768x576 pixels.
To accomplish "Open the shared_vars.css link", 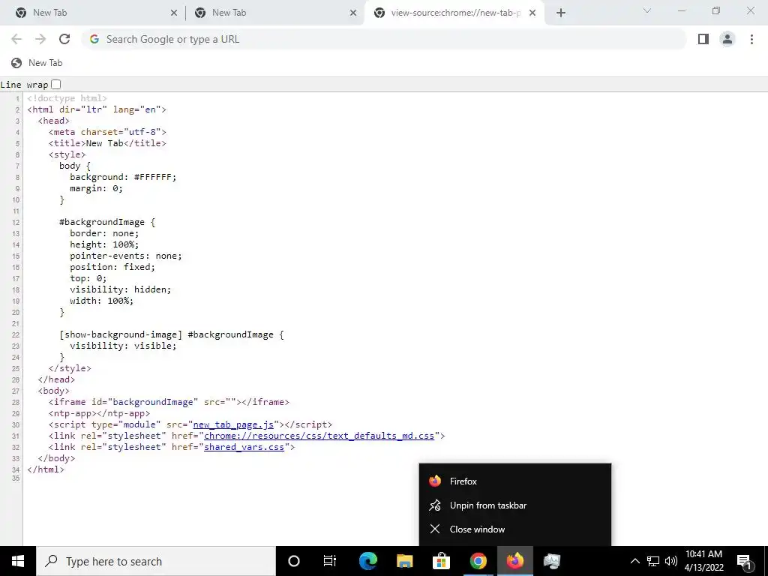I will [x=244, y=447].
